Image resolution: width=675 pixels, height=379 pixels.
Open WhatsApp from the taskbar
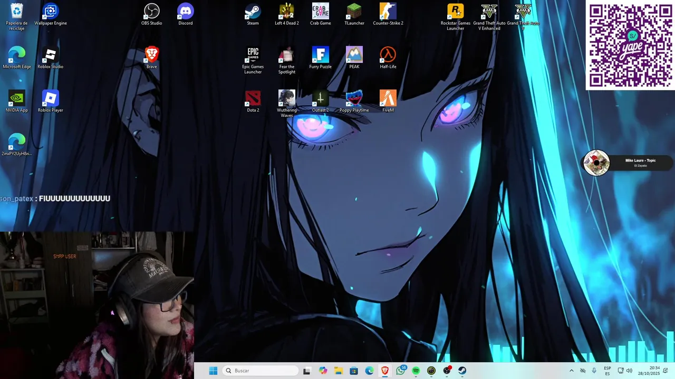(x=400, y=371)
